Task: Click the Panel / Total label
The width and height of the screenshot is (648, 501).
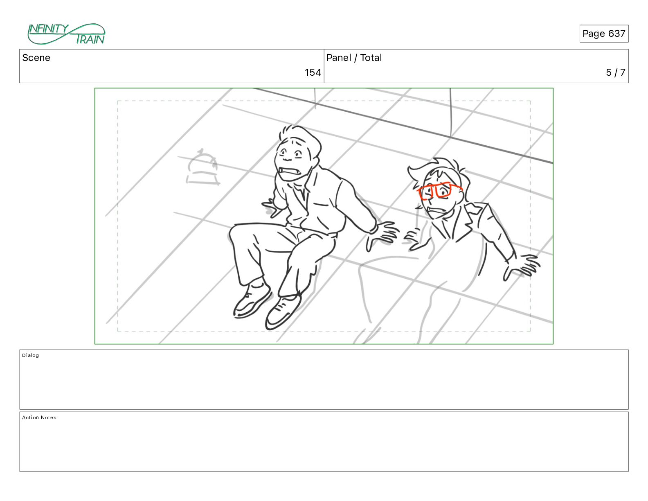Action: 354,58
